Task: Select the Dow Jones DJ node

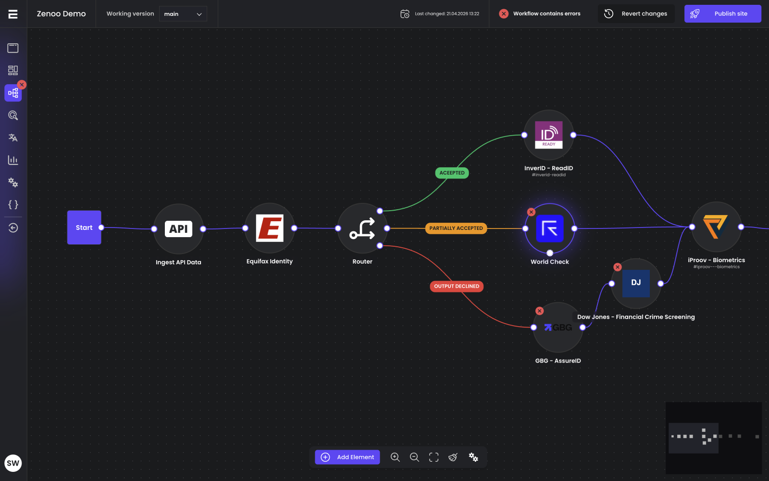Action: 636,283
